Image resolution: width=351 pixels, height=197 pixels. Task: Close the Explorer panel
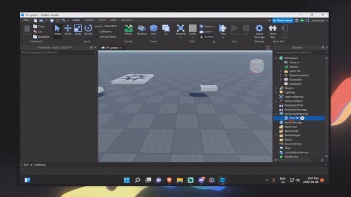click(x=326, y=48)
